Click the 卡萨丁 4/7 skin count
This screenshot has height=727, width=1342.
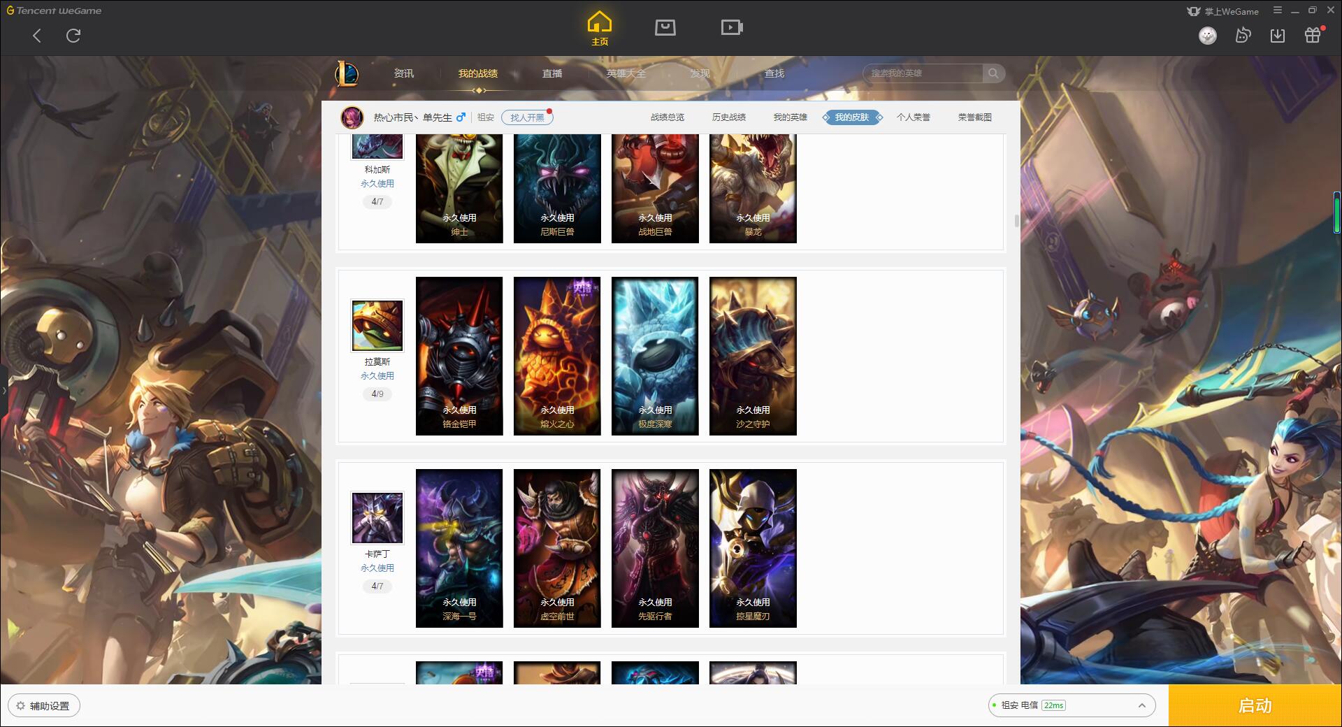pyautogui.click(x=377, y=586)
